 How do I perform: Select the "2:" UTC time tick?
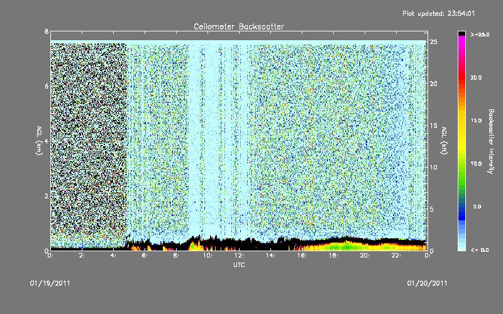(82, 256)
